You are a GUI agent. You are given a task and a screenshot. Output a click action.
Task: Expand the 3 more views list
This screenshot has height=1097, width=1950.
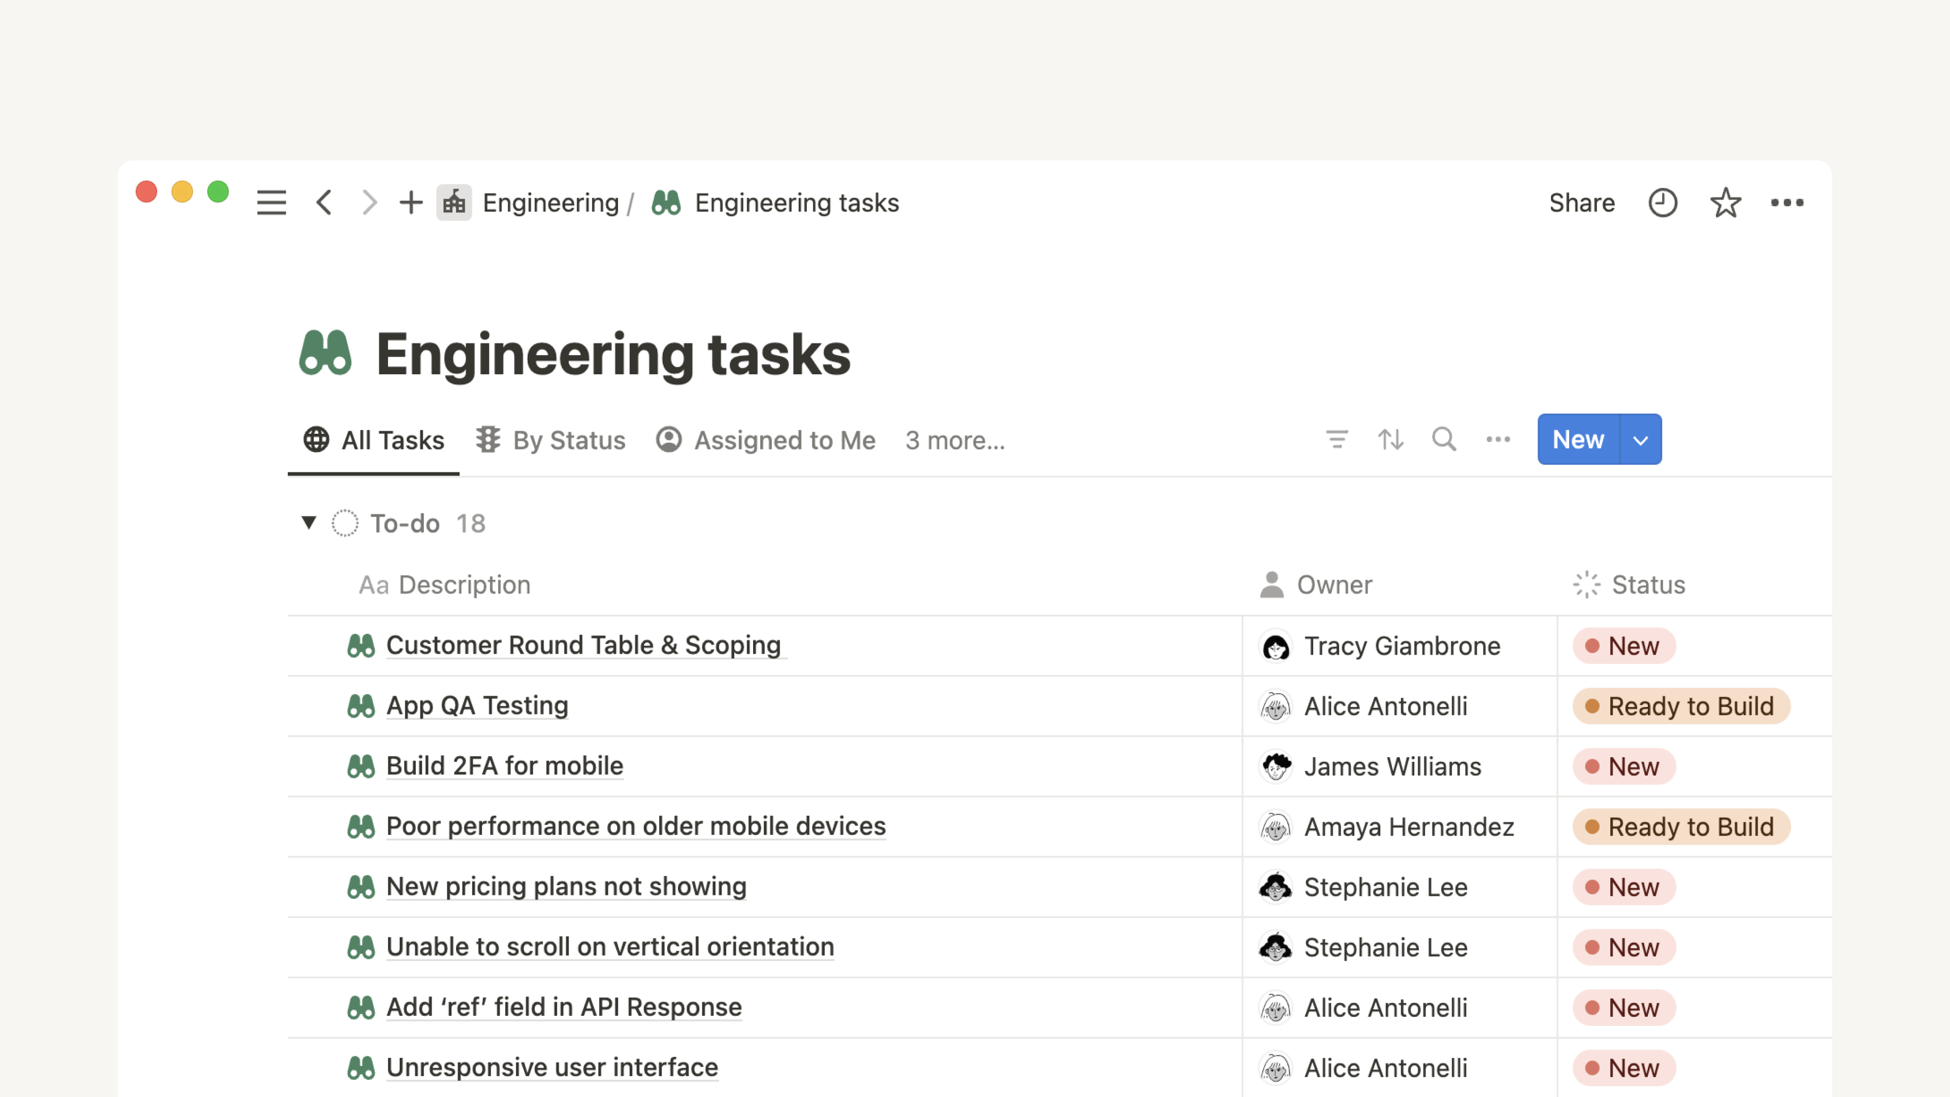coord(955,440)
